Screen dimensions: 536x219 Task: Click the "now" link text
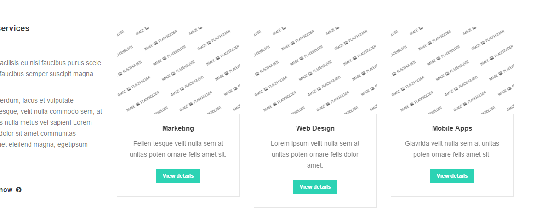tap(6, 190)
